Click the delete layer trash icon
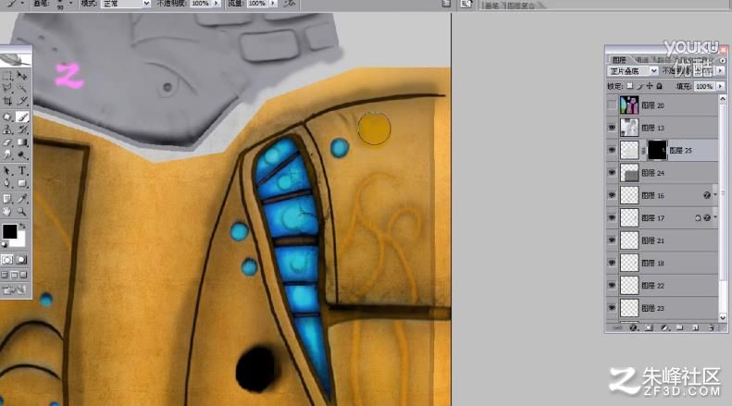 [x=711, y=328]
